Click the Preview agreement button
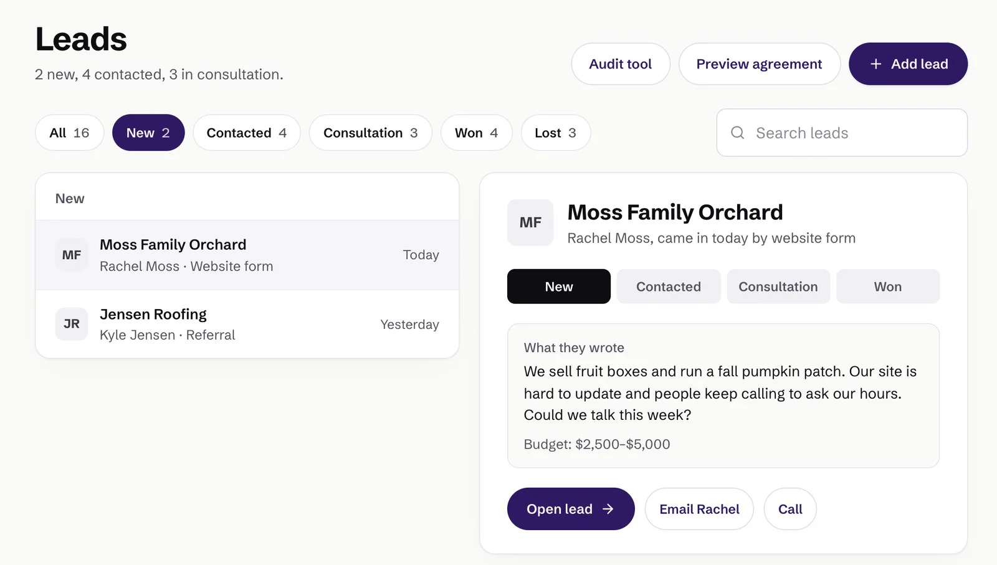Screen dimensions: 997x565 [x=760, y=64]
